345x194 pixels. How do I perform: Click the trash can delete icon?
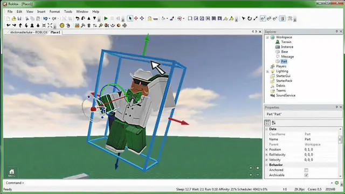[89, 25]
